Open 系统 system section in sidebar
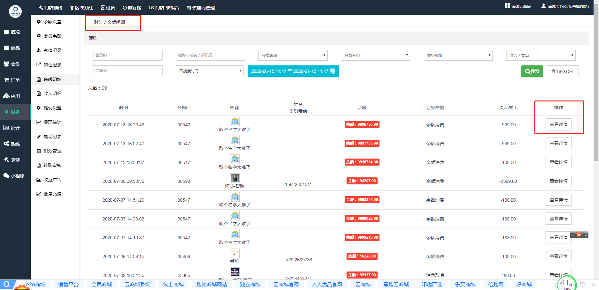Image resolution: width=599 pixels, height=290 pixels. coord(12,144)
